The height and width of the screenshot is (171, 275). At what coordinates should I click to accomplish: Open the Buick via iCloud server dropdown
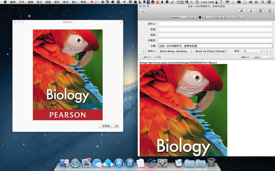point(211,51)
